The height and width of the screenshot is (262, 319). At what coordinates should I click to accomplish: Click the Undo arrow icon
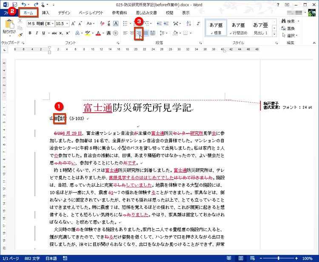(24, 5)
